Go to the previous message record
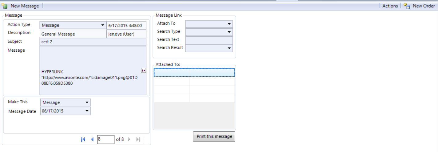This screenshot has height=152, width=438. pyautogui.click(x=92, y=139)
